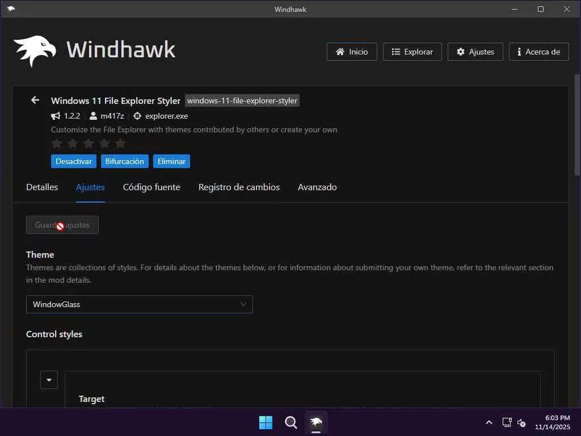This screenshot has width=581, height=436.
Task: Open the Inicio home page
Action: 352,52
